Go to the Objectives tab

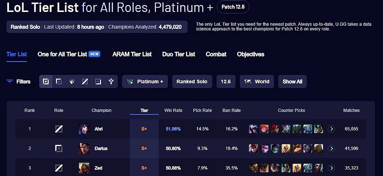click(251, 54)
